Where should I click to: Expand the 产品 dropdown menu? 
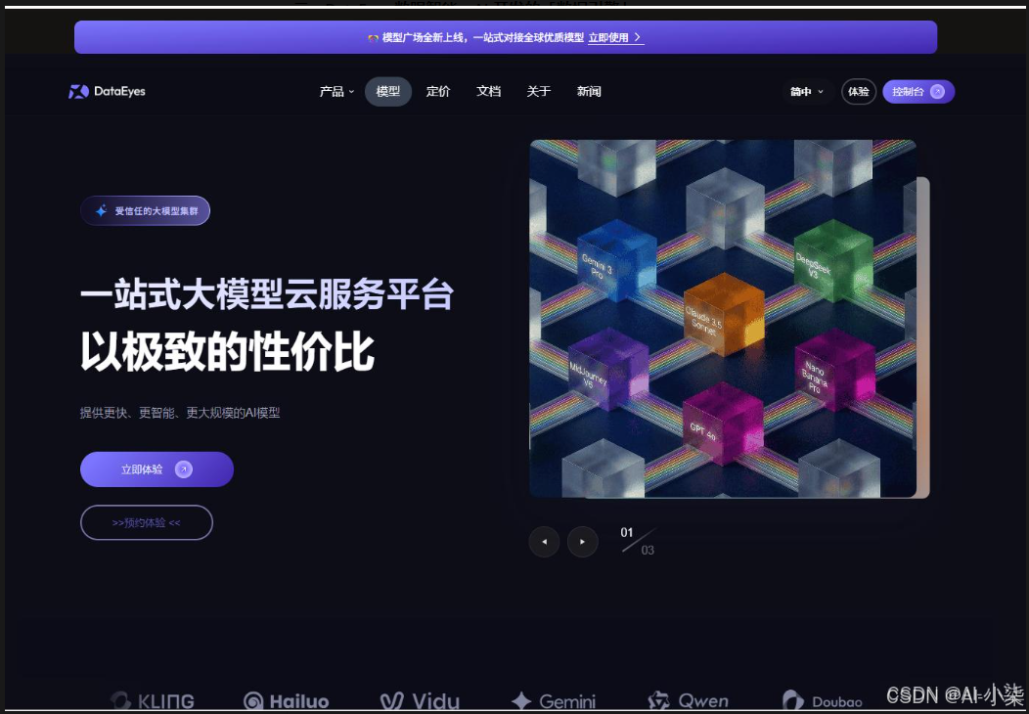[336, 91]
